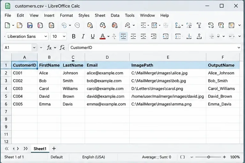Open the Edit menu
The image size is (245, 163).
pos(20,16)
